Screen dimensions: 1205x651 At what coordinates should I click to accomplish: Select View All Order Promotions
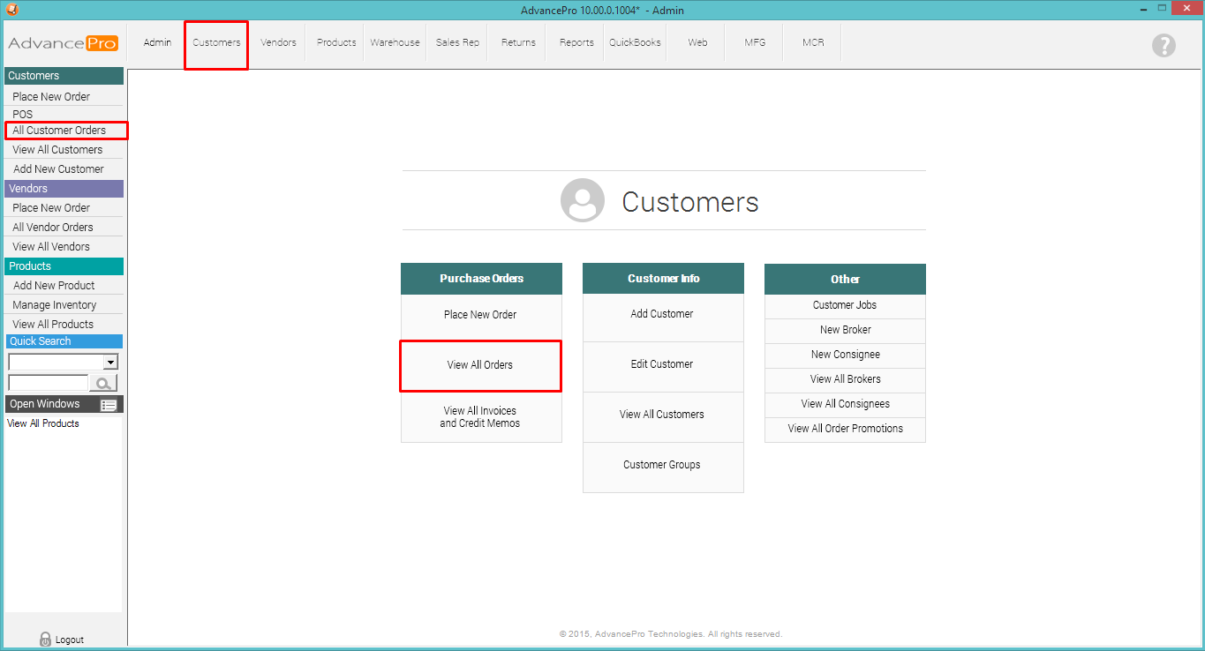845,429
